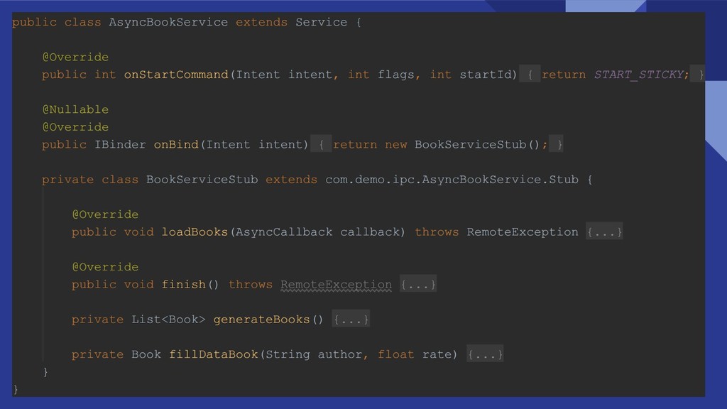The height and width of the screenshot is (409, 727).
Task: Click the Service superclass name
Action: coord(322,22)
